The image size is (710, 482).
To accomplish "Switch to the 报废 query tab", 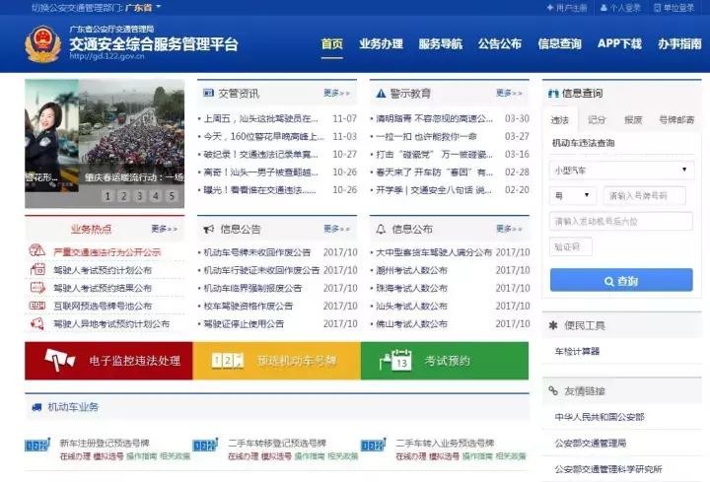I will click(633, 119).
